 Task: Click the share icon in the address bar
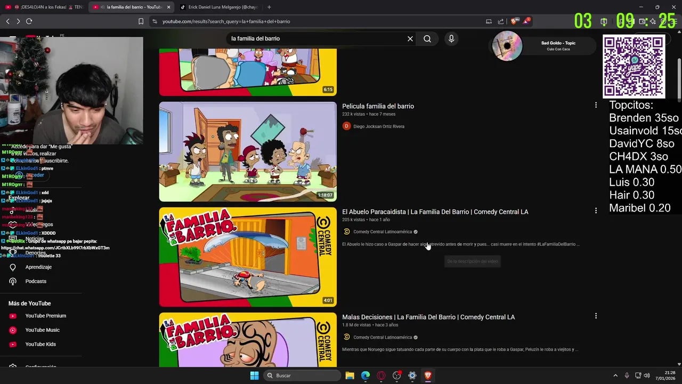[501, 21]
